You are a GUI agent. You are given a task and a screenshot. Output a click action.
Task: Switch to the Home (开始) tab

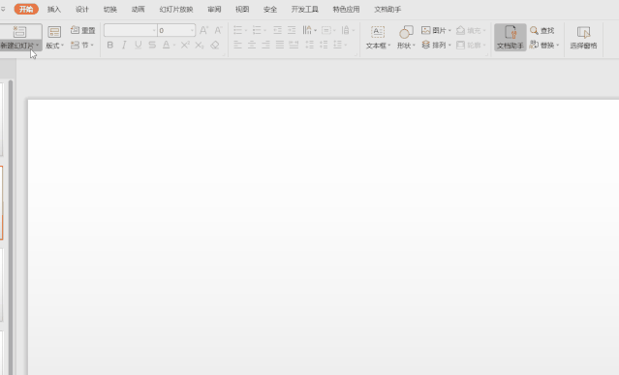pyautogui.click(x=26, y=9)
